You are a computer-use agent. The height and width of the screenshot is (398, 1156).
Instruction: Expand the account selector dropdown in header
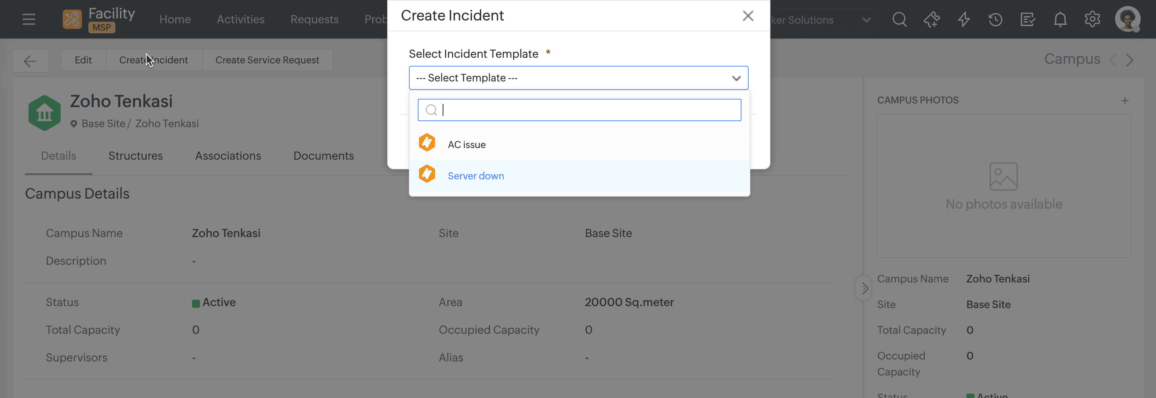click(x=866, y=20)
